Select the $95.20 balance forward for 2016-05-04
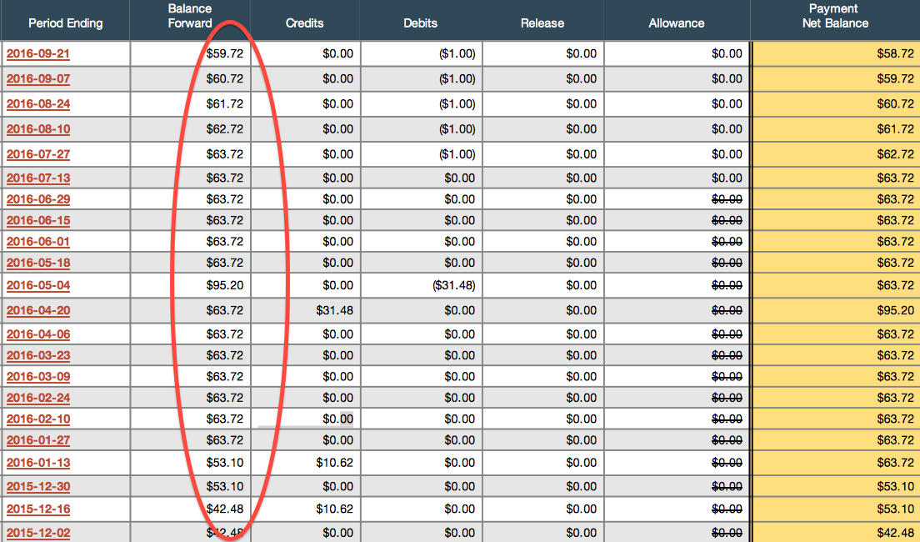The width and height of the screenshot is (920, 542). tap(225, 285)
